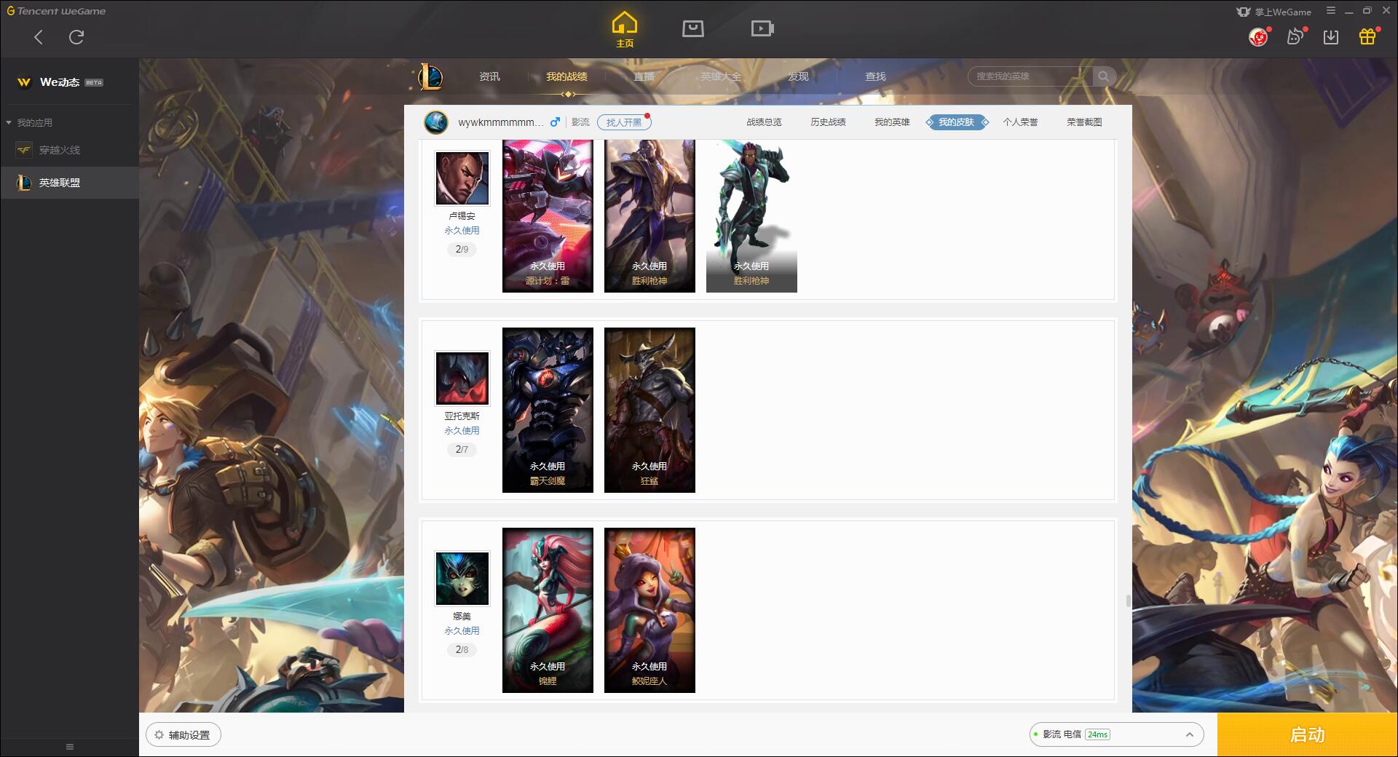The image size is (1398, 757).
Task: Click the 永久使用 label under 卢锡安
Action: pos(462,231)
